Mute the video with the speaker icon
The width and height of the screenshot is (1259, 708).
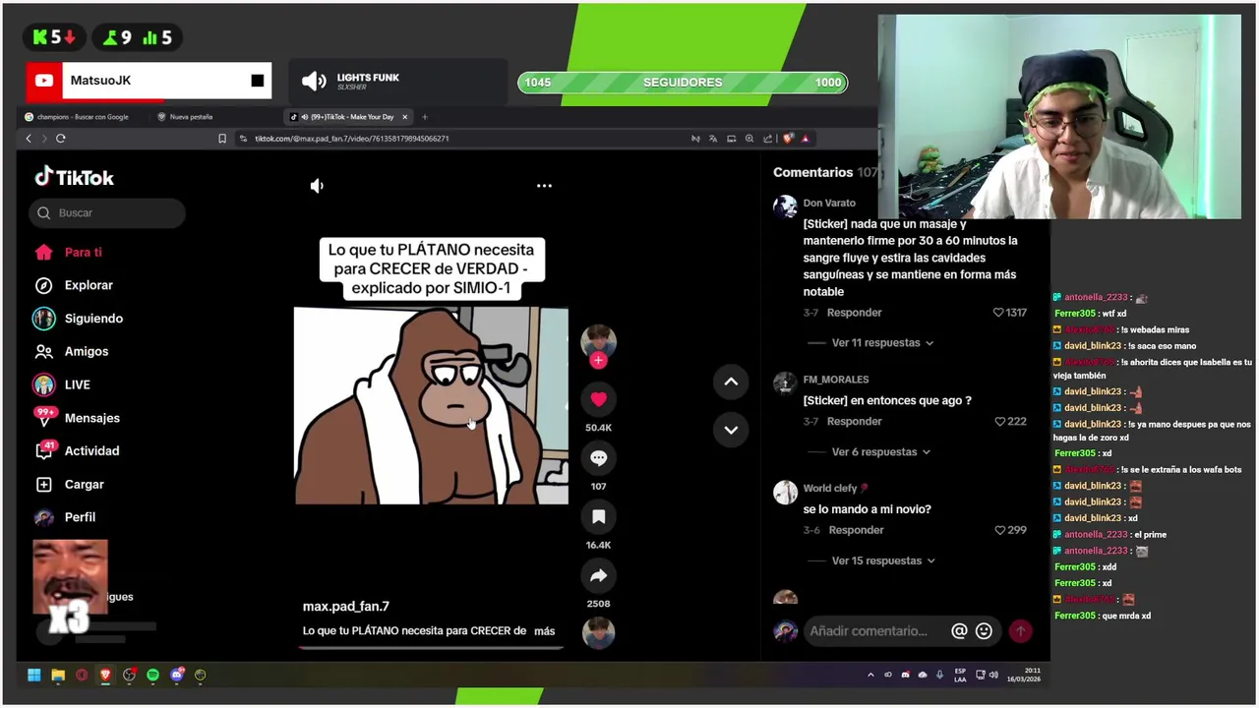click(317, 185)
